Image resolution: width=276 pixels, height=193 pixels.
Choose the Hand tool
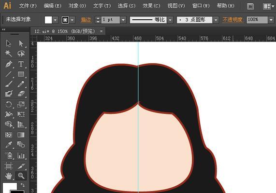[8, 176]
